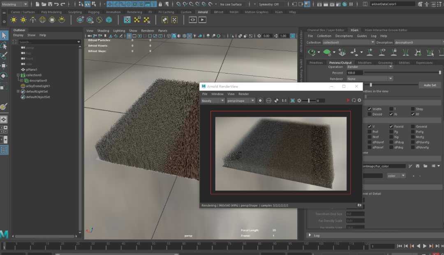Uncheck the Width checkbox
This screenshot has width=444, height=255.
point(369,109)
